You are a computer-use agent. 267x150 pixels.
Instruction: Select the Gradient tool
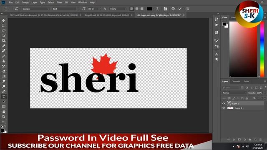pyautogui.click(x=4, y=76)
